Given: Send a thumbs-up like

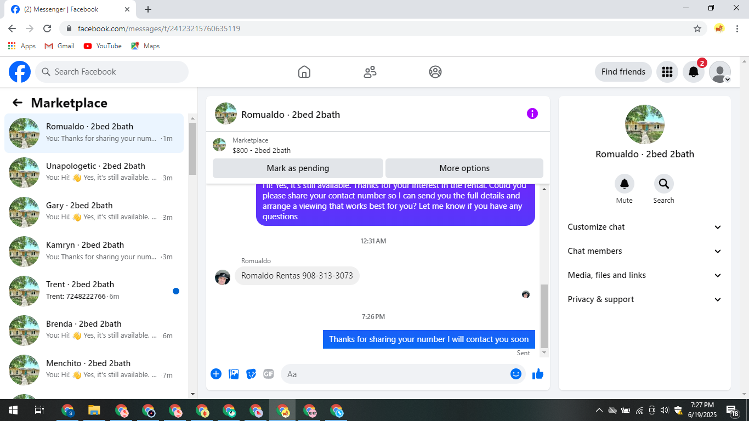Looking at the screenshot, I should (x=538, y=374).
